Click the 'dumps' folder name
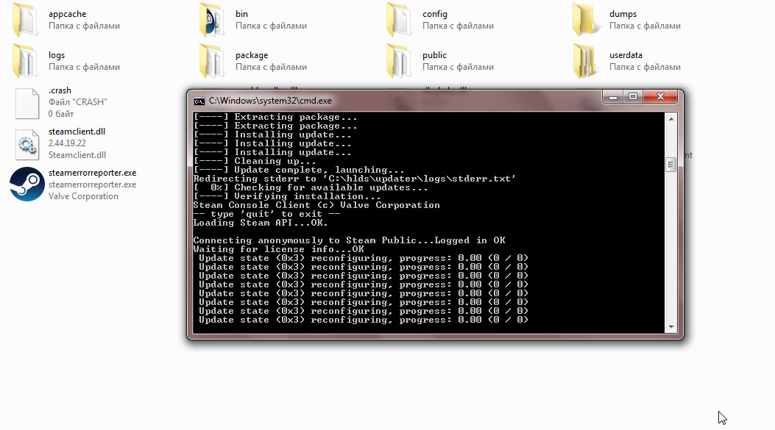This screenshot has height=430, width=775. click(x=623, y=14)
